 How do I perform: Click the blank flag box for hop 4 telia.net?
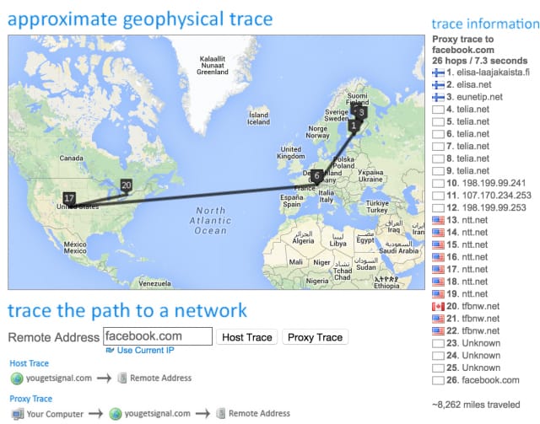point(438,110)
